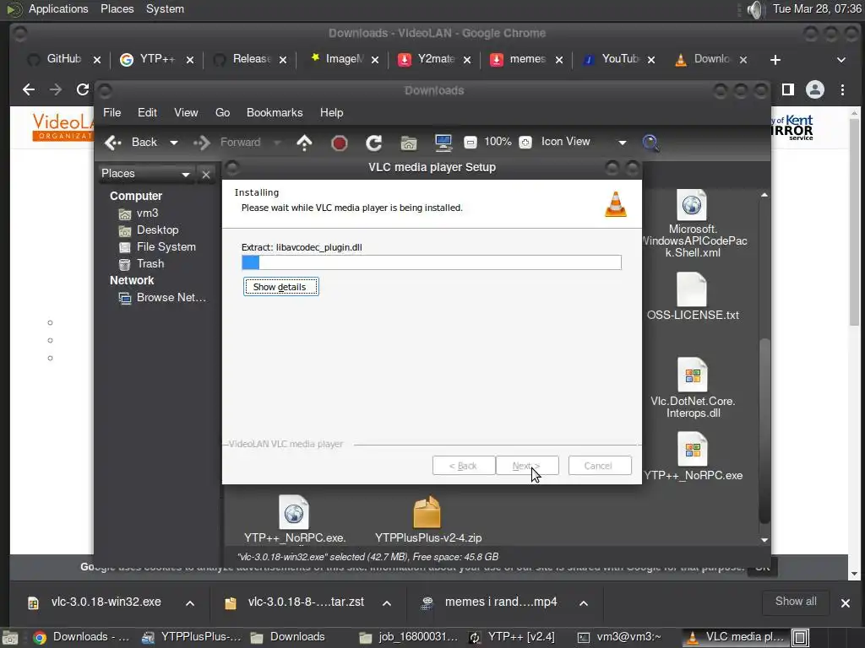The image size is (865, 648).
Task: Open the Bookmarks menu
Action: 275,112
